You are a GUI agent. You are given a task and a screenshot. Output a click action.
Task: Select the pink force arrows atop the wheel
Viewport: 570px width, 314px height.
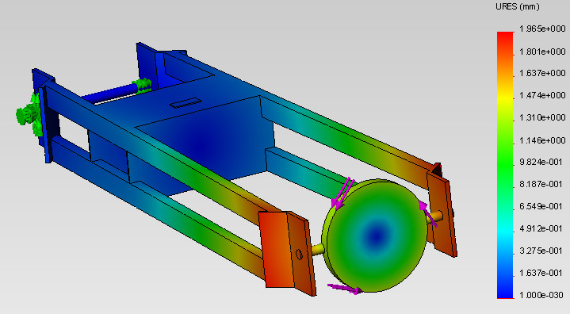pyautogui.click(x=342, y=193)
